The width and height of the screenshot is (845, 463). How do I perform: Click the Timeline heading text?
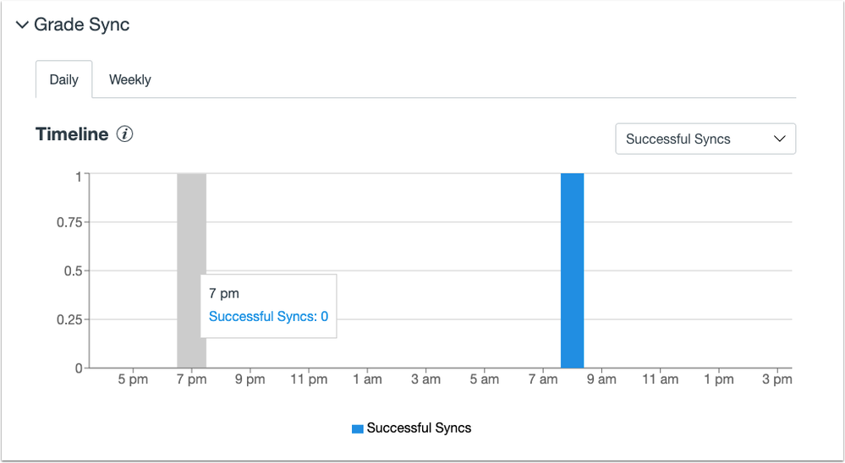pyautogui.click(x=72, y=134)
